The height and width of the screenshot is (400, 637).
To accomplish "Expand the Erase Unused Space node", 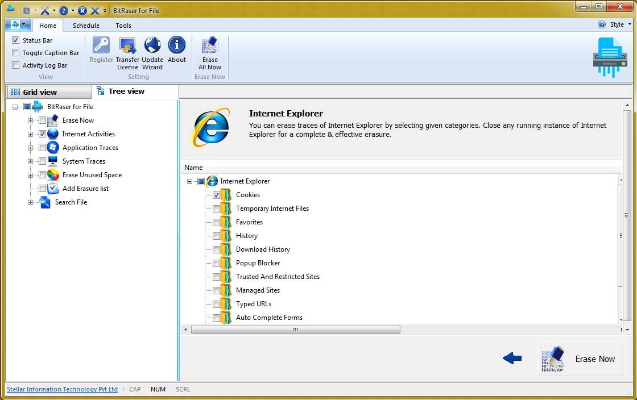I will 30,175.
